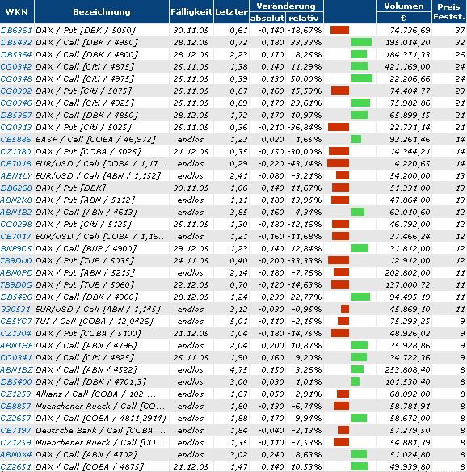Select text 'BASF / Call [COBA / 46,972]'
Viewport: 467px width, 472px height.
point(95,139)
